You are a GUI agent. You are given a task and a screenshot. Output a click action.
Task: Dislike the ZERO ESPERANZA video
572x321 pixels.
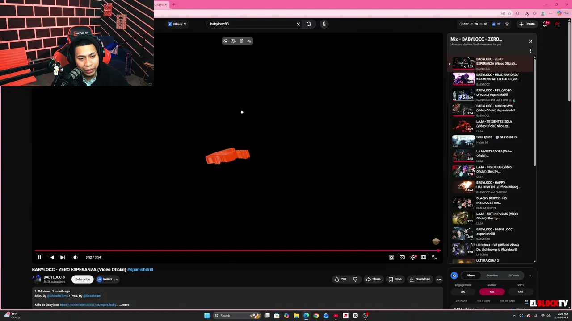(355, 279)
